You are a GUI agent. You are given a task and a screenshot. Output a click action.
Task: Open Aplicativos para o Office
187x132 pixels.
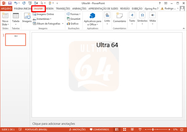click(92, 19)
